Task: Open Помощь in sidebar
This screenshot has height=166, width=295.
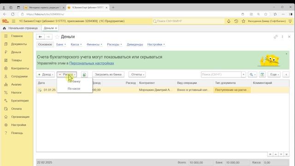Action: (x=17, y=133)
